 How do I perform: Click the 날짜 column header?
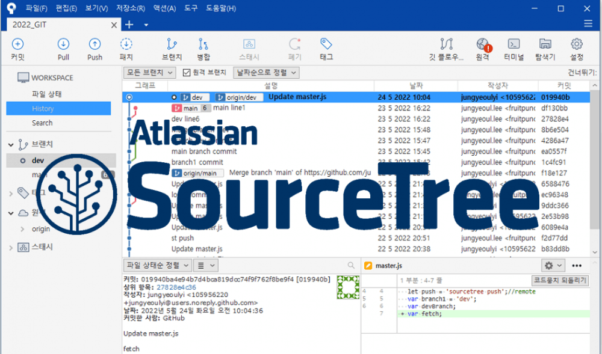tap(416, 85)
